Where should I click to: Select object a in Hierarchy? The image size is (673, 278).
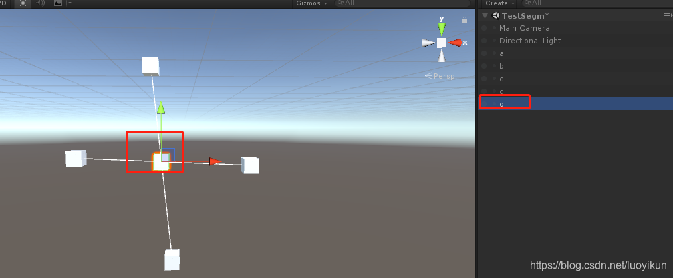(575, 53)
